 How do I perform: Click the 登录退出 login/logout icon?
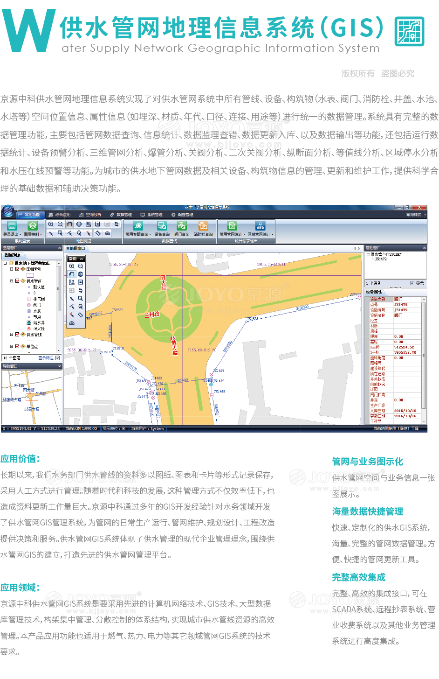click(x=12, y=226)
